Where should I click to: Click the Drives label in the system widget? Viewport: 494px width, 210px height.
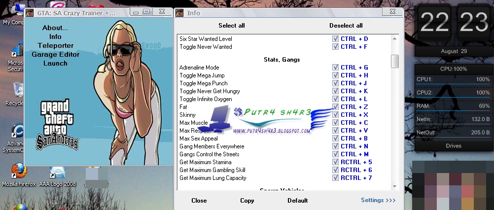point(454,146)
